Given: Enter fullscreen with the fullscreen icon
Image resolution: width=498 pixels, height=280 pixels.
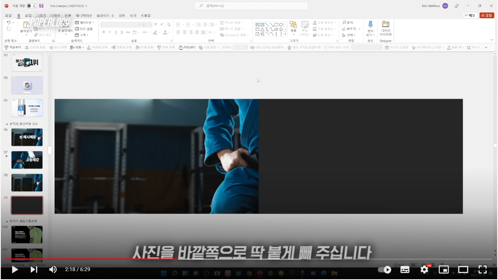Looking at the screenshot, I should click(x=483, y=269).
